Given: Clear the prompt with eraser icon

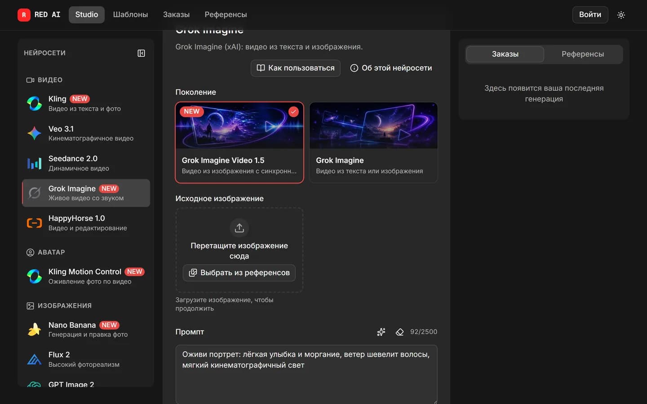Looking at the screenshot, I should (399, 332).
